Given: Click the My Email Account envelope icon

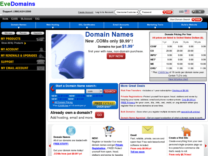Looking at the screenshot, I should 41,68.
